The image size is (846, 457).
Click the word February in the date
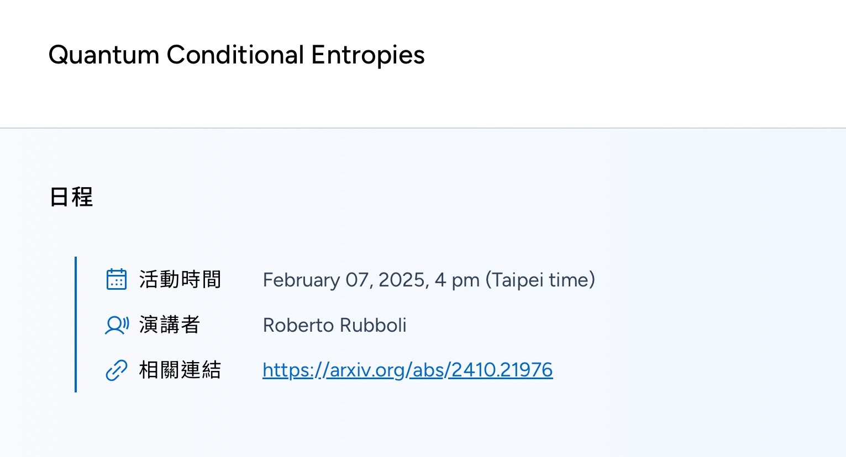(301, 280)
